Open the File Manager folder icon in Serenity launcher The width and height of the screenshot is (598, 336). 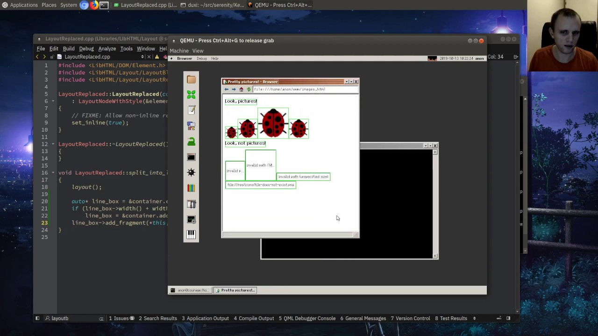(191, 80)
